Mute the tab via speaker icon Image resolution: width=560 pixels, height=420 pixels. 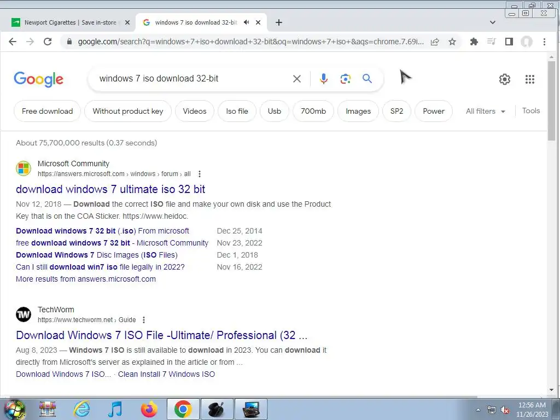pos(247,22)
